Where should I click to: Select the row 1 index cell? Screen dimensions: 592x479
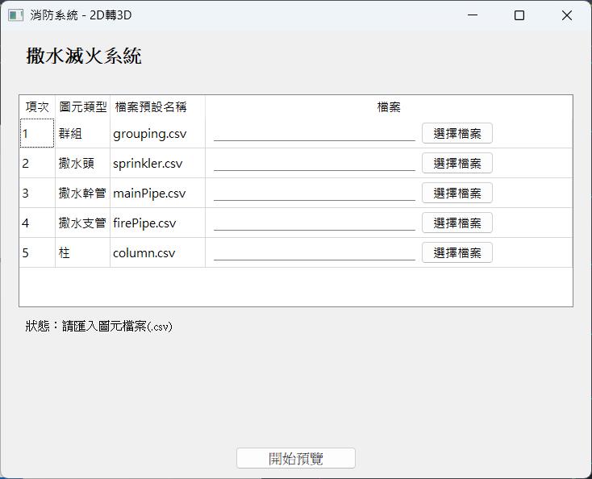(x=36, y=134)
